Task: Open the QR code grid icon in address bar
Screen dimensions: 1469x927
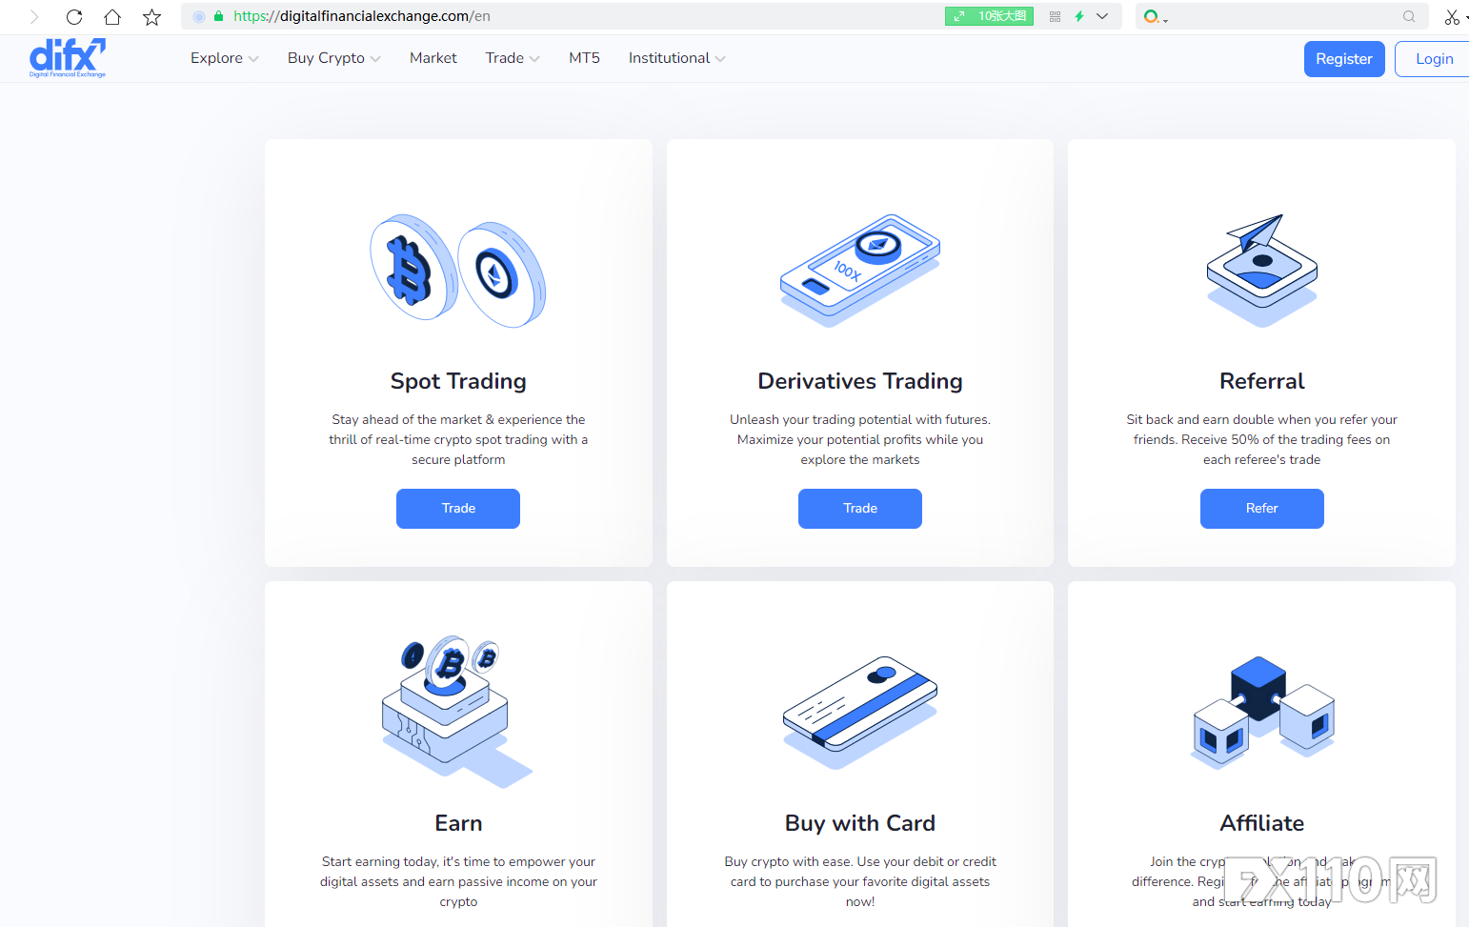Action: click(x=1055, y=16)
